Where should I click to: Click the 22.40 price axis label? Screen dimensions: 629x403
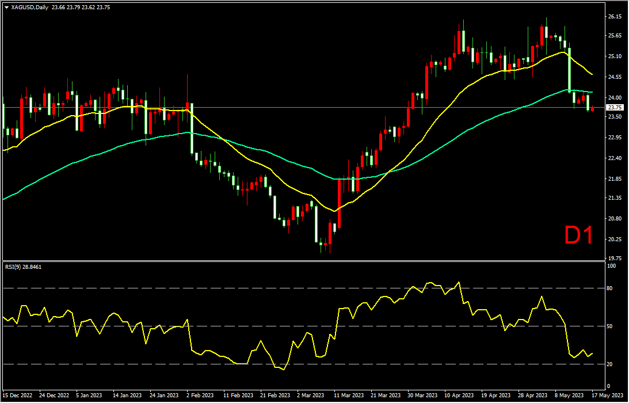pos(615,158)
